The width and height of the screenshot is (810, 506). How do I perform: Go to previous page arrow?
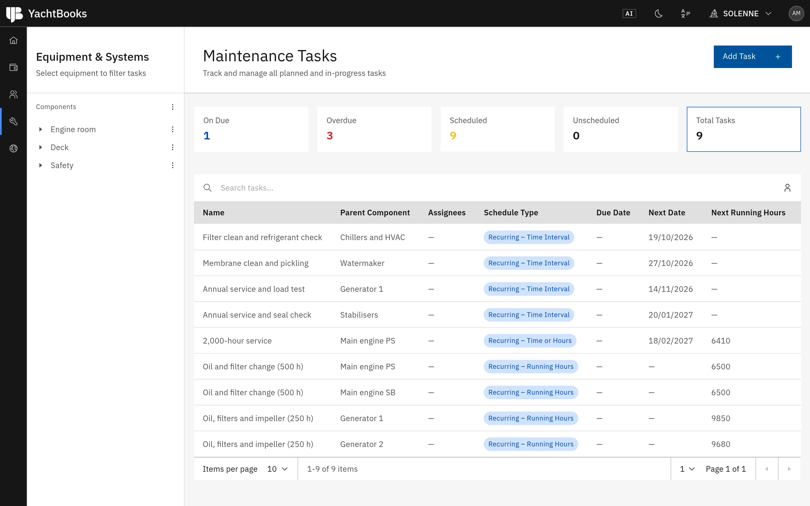point(766,469)
